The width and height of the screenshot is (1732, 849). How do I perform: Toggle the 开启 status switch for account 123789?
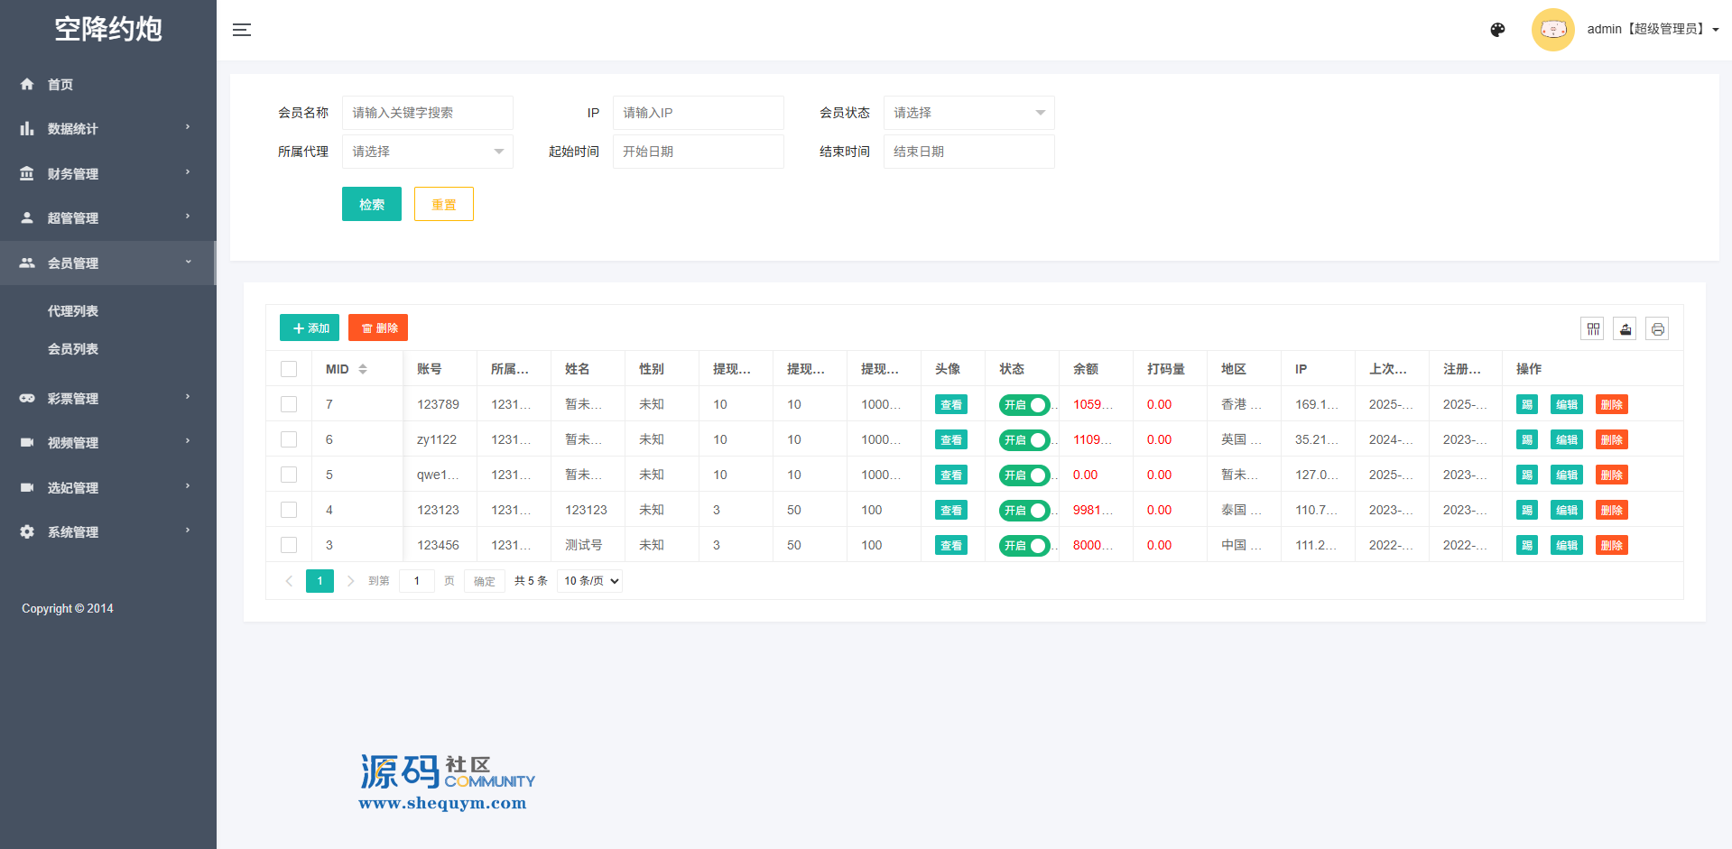click(1024, 405)
